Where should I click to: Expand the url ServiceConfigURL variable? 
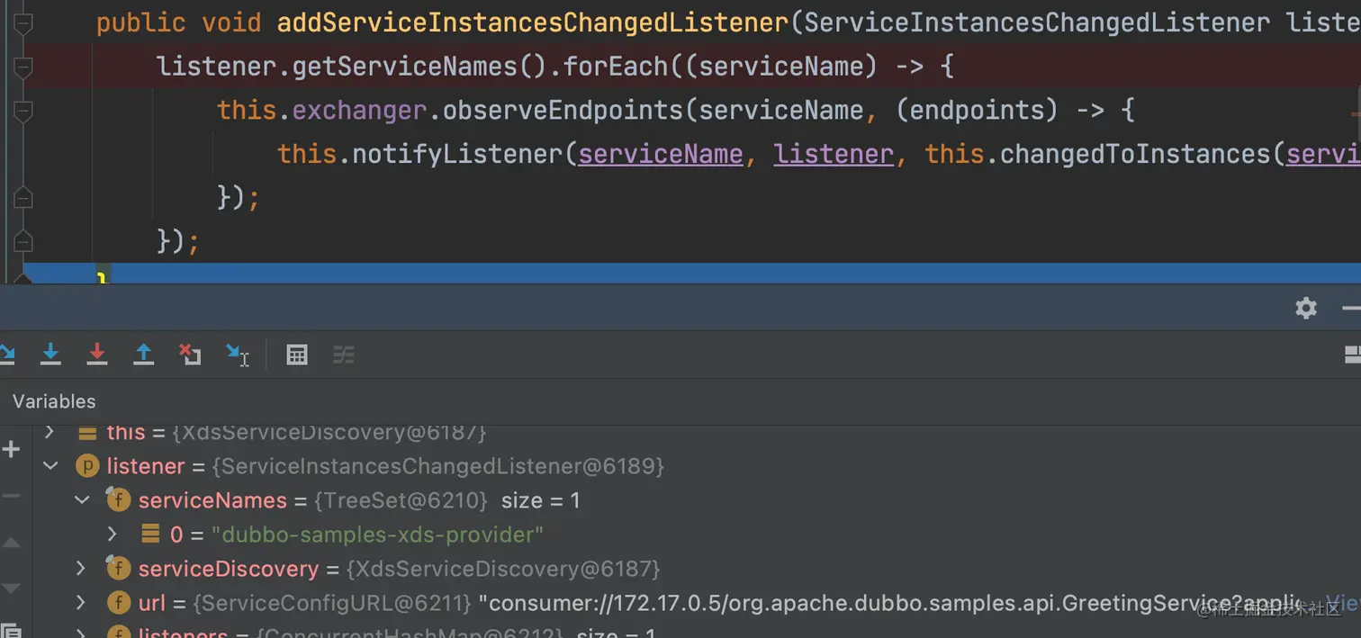80,603
